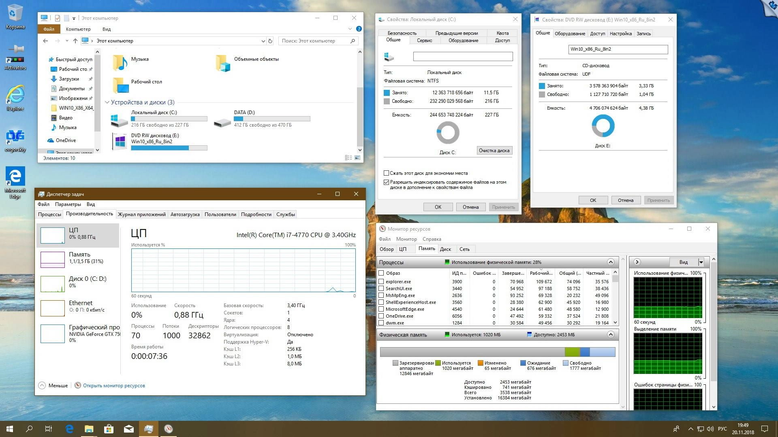Select the Ethernet graph in Task Manager sidebar
The height and width of the screenshot is (437, 778).
click(77, 306)
